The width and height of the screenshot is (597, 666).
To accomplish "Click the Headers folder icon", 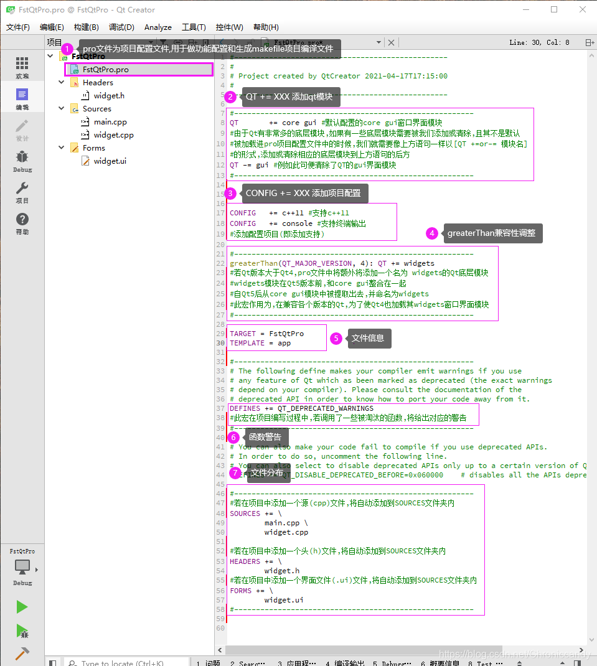I will [x=75, y=82].
